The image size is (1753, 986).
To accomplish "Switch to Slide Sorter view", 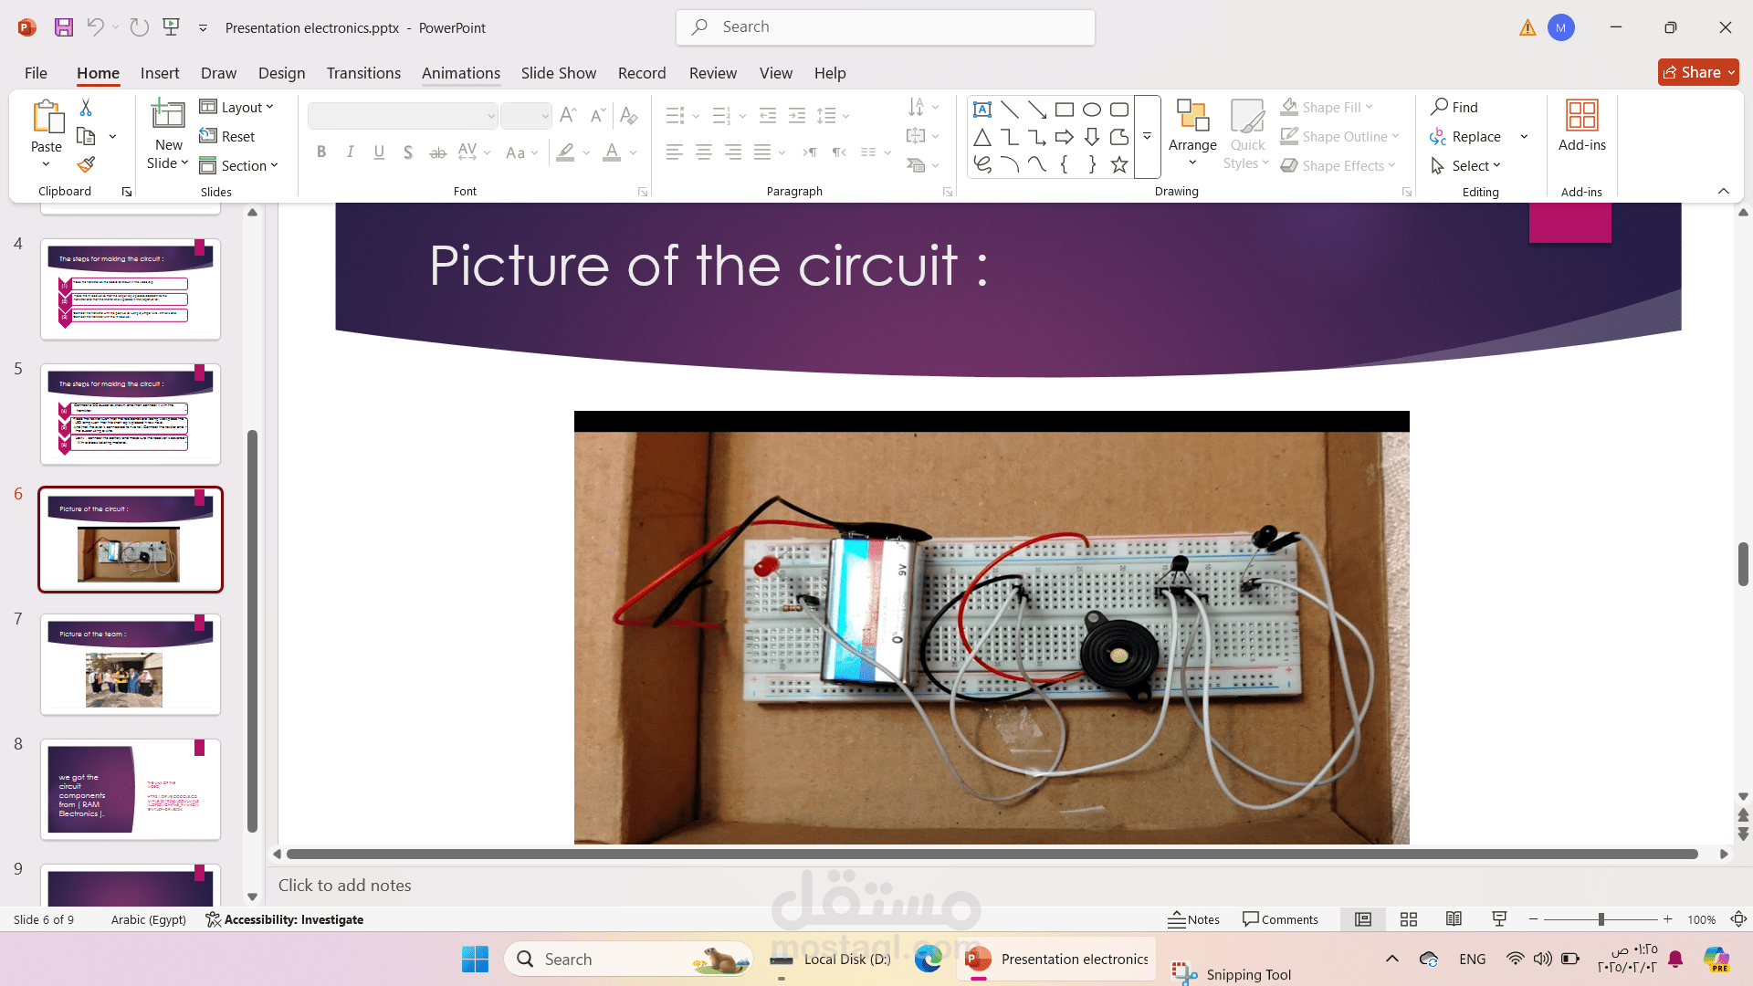I will coord(1409,919).
